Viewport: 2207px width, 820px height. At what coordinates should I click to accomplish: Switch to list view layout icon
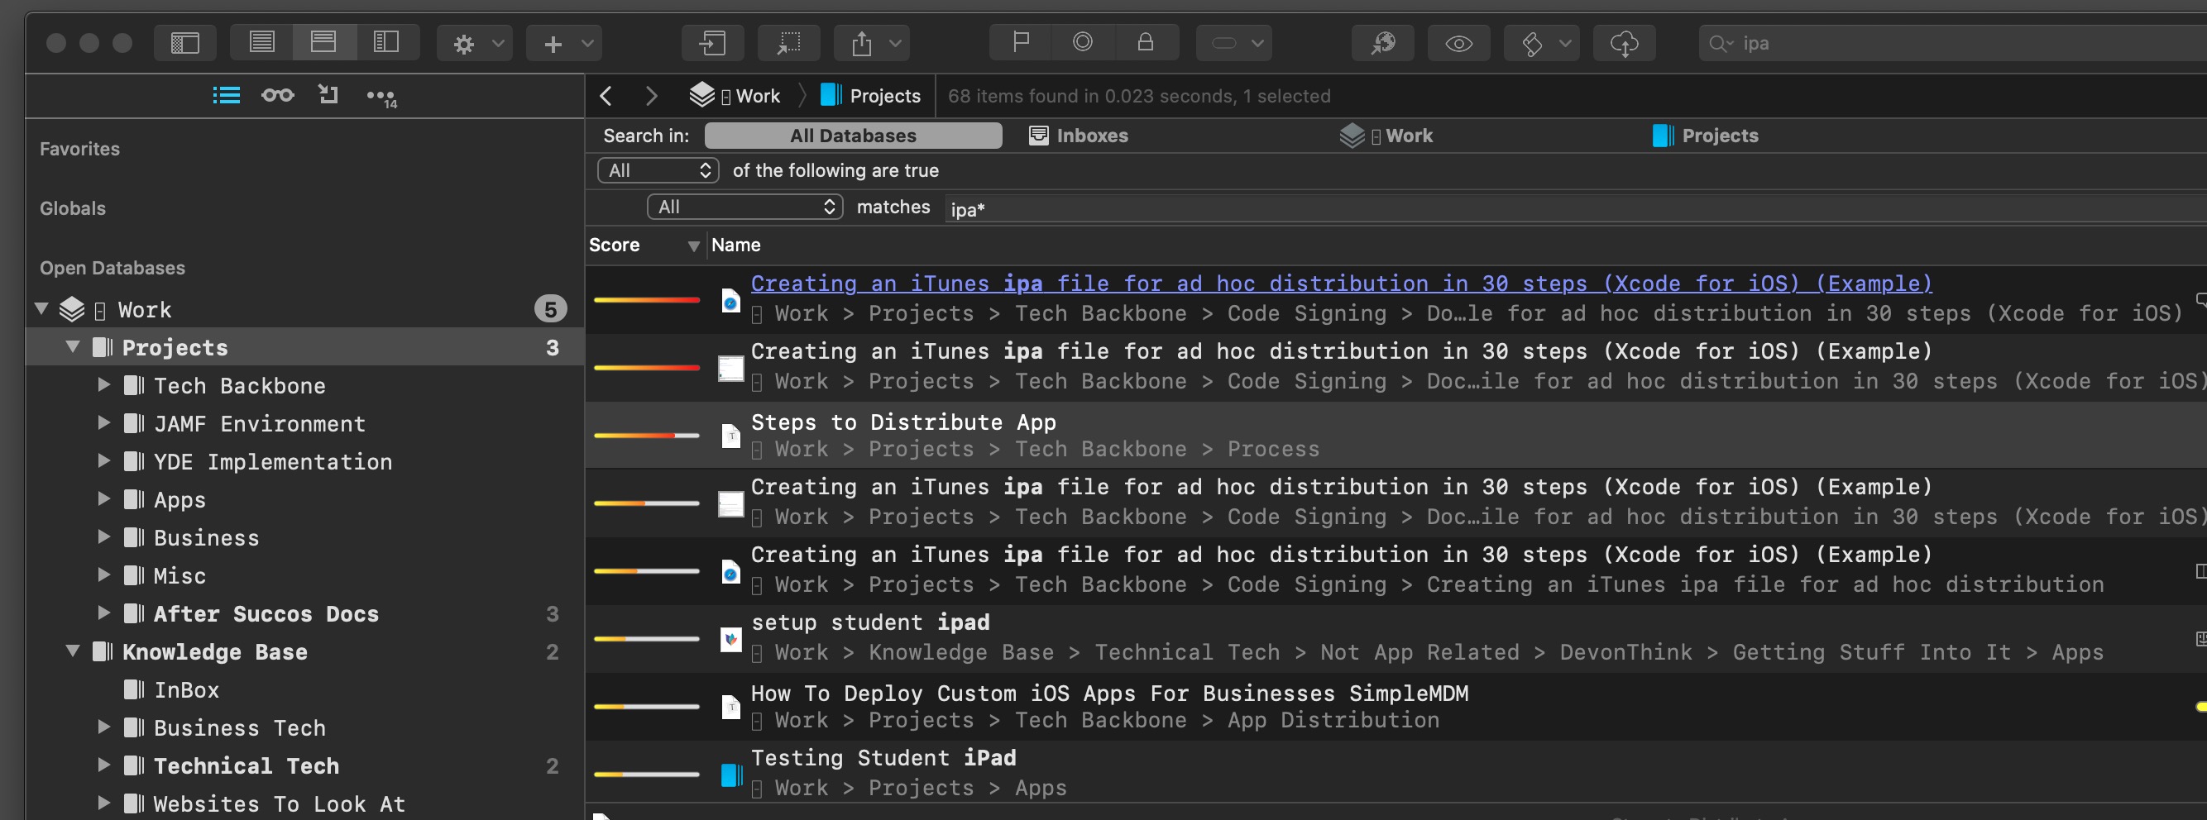tap(261, 42)
